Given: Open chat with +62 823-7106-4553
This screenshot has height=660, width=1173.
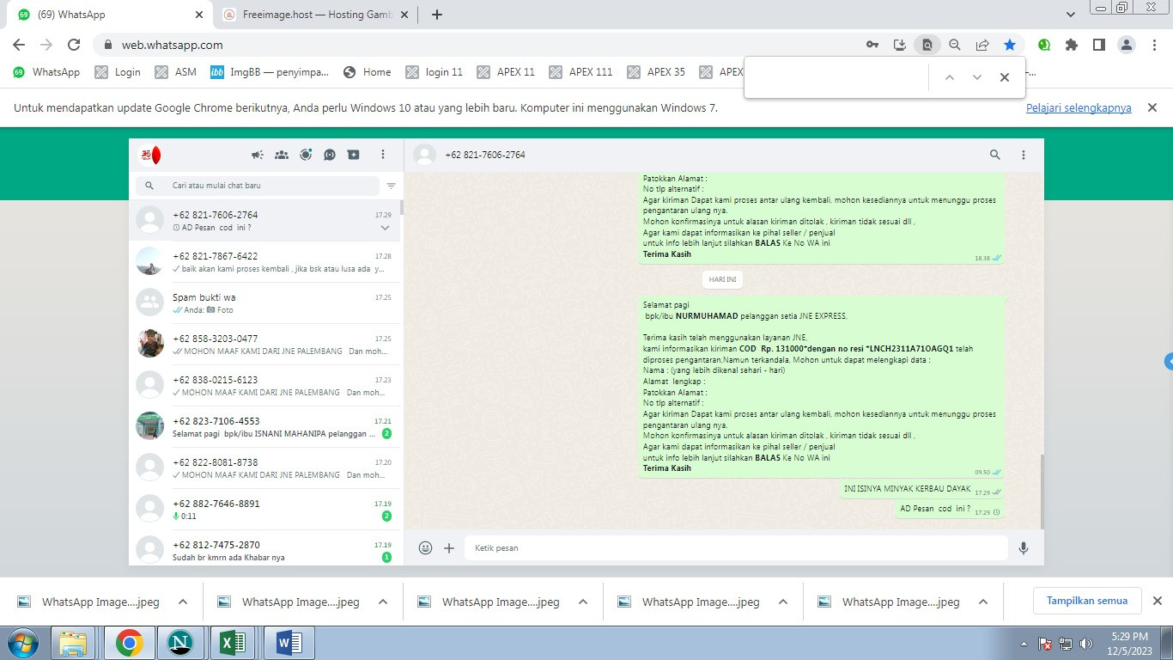Looking at the screenshot, I should tap(264, 427).
